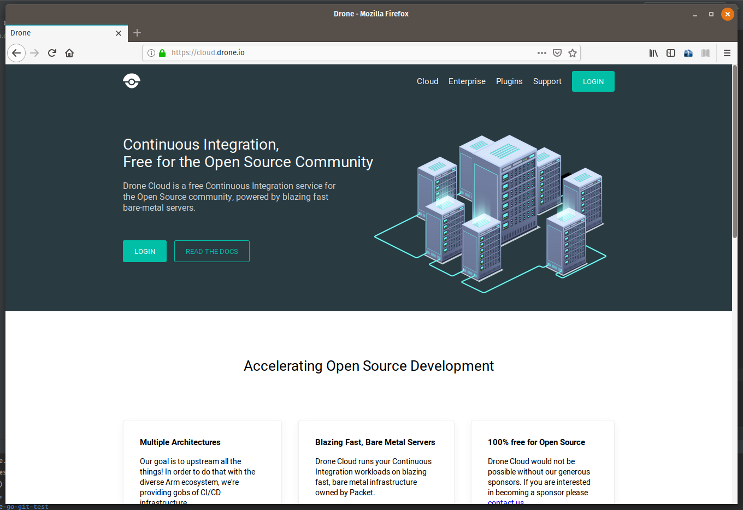Image resolution: width=743 pixels, height=510 pixels.
Task: Click the READ THE DOCS button
Action: (212, 251)
